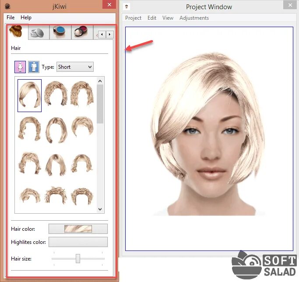The image size is (299, 282).
Task: Open the File menu in jKiwi
Action: [11, 18]
